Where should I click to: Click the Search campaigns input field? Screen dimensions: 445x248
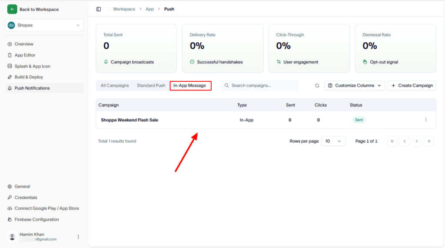pos(260,86)
